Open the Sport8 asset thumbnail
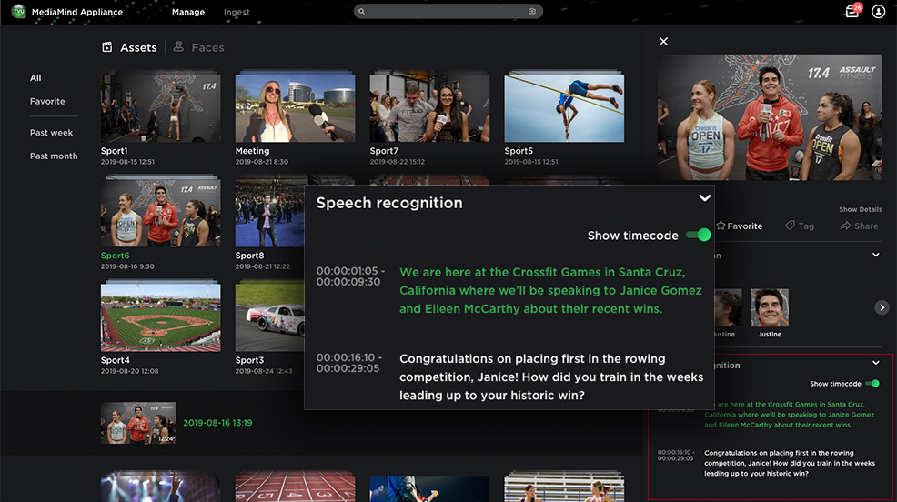Viewport: 897px width, 502px height. 269,211
